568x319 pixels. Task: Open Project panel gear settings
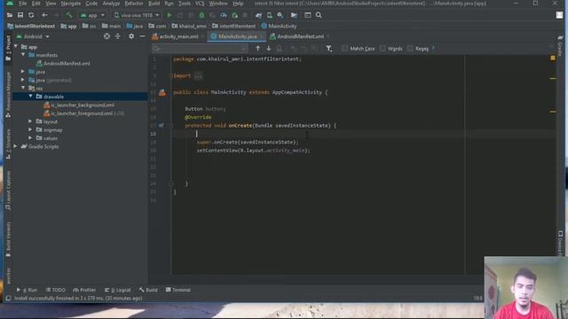[x=131, y=36]
